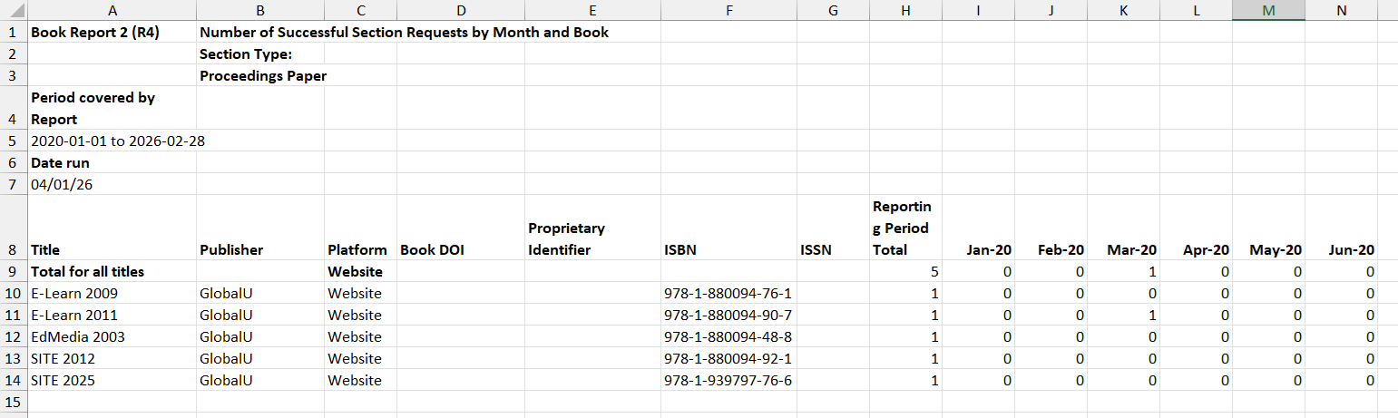Click ISBN '978-1-880094-92-1'
The width and height of the screenshot is (1398, 418).
tap(729, 358)
